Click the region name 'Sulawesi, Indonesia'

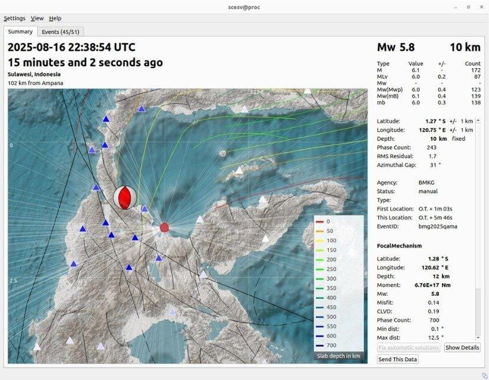pos(34,74)
